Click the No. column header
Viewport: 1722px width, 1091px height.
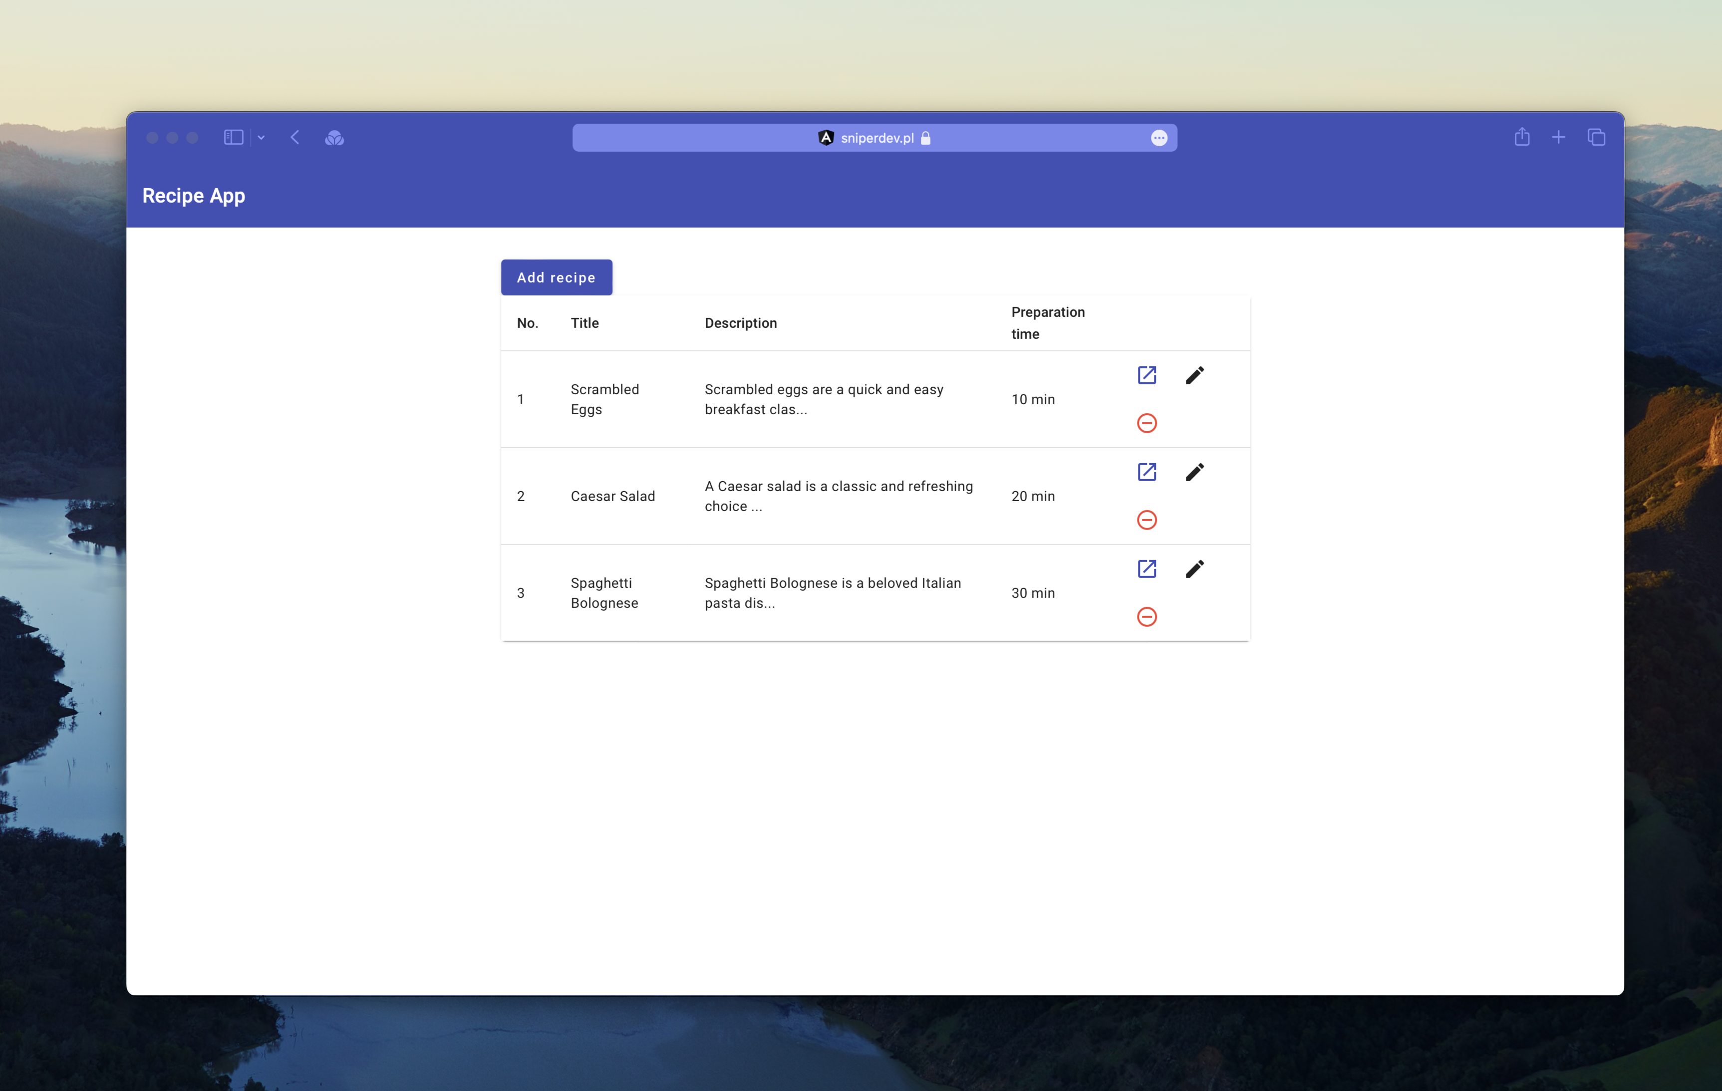527,323
